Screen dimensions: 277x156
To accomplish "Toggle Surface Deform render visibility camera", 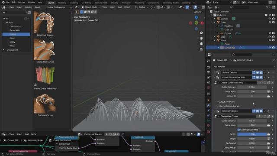I will 261,73.
